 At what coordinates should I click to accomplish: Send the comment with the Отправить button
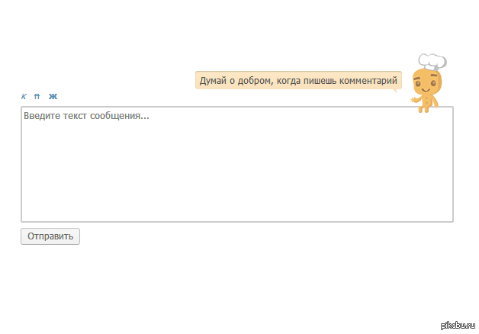(x=50, y=236)
